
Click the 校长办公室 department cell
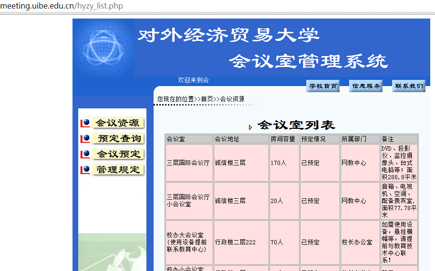coord(360,242)
